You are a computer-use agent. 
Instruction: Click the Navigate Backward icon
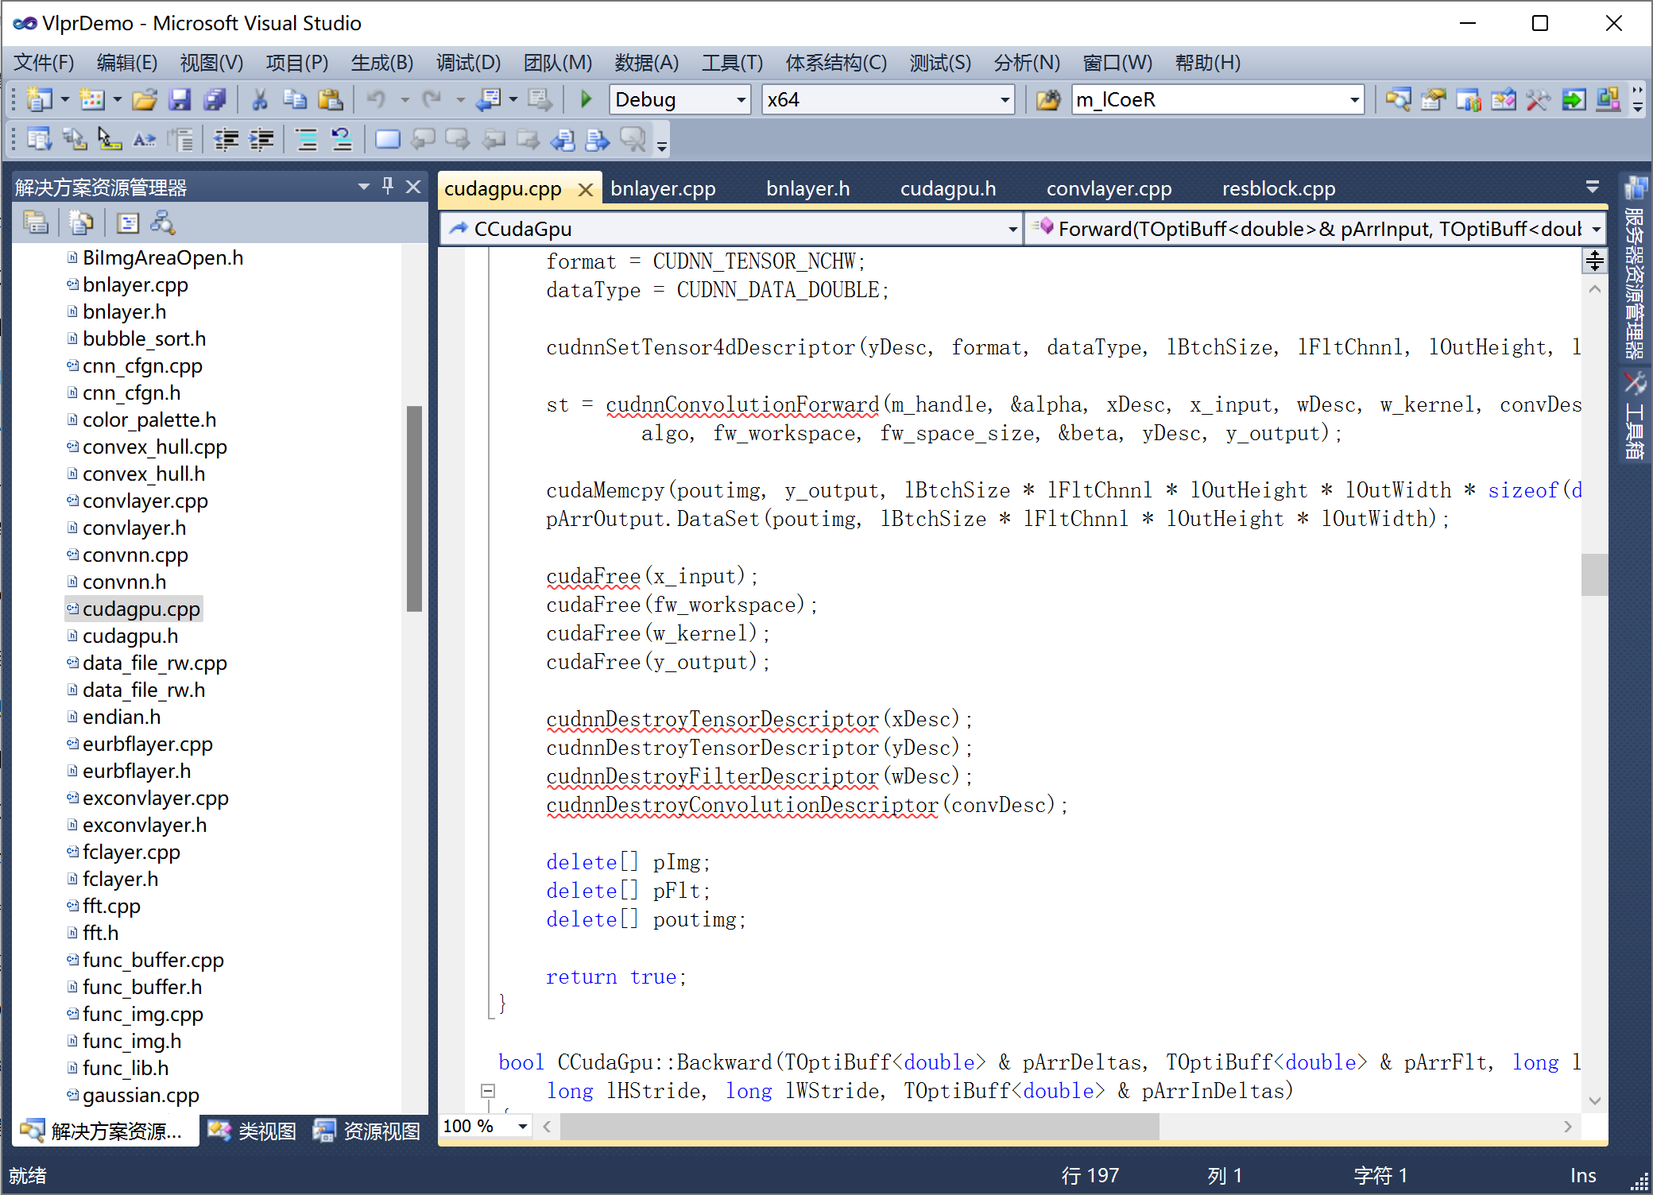pyautogui.click(x=488, y=99)
